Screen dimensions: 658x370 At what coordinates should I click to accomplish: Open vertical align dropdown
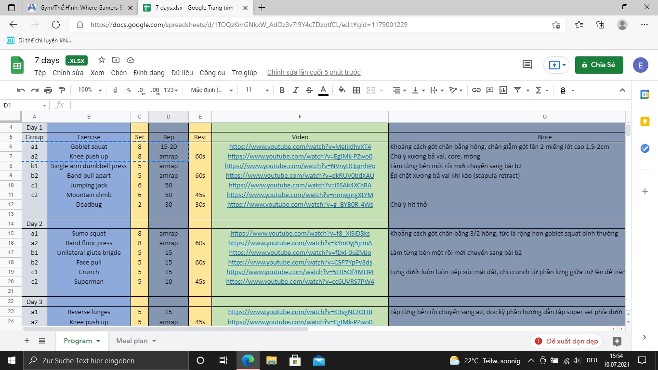coord(419,90)
